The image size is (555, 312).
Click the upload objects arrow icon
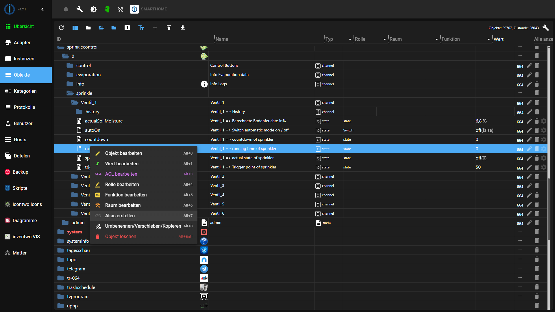tap(169, 28)
